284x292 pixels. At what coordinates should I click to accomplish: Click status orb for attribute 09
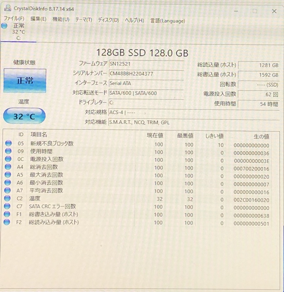tap(8, 151)
